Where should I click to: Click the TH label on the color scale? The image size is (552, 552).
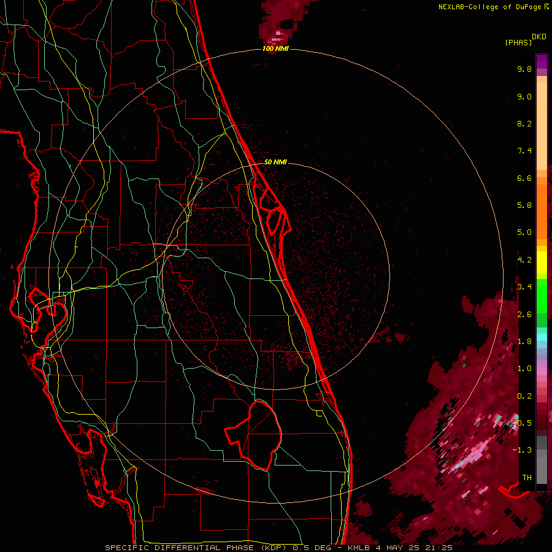click(x=527, y=478)
